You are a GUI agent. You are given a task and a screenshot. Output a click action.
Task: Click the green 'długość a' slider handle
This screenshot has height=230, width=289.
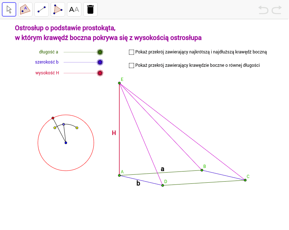coord(100,52)
